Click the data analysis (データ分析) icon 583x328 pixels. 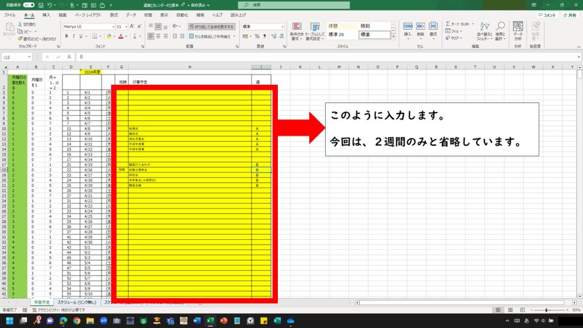click(518, 30)
